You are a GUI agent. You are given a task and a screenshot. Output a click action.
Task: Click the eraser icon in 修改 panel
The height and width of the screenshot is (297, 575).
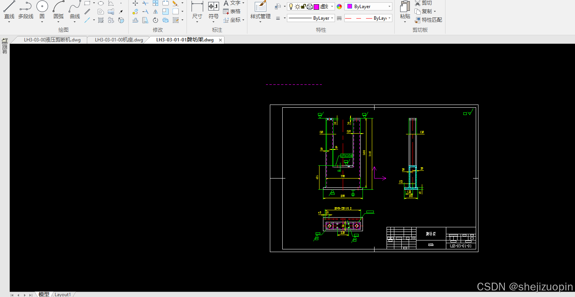176,3
